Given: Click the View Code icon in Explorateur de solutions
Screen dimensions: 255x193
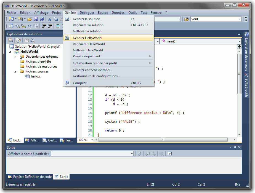Looking at the screenshot, I should point(26,40).
